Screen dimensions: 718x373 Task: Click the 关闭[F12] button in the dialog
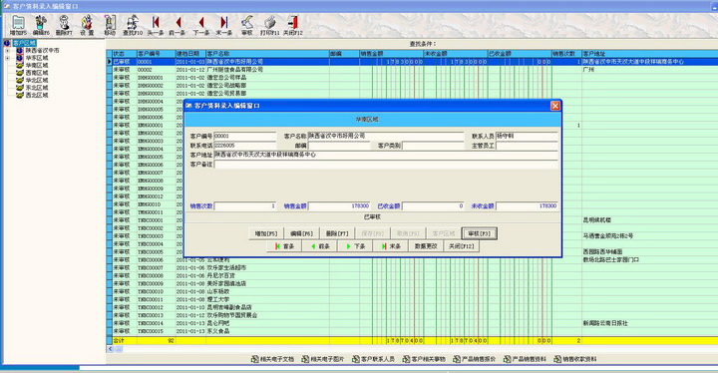[x=461, y=246]
